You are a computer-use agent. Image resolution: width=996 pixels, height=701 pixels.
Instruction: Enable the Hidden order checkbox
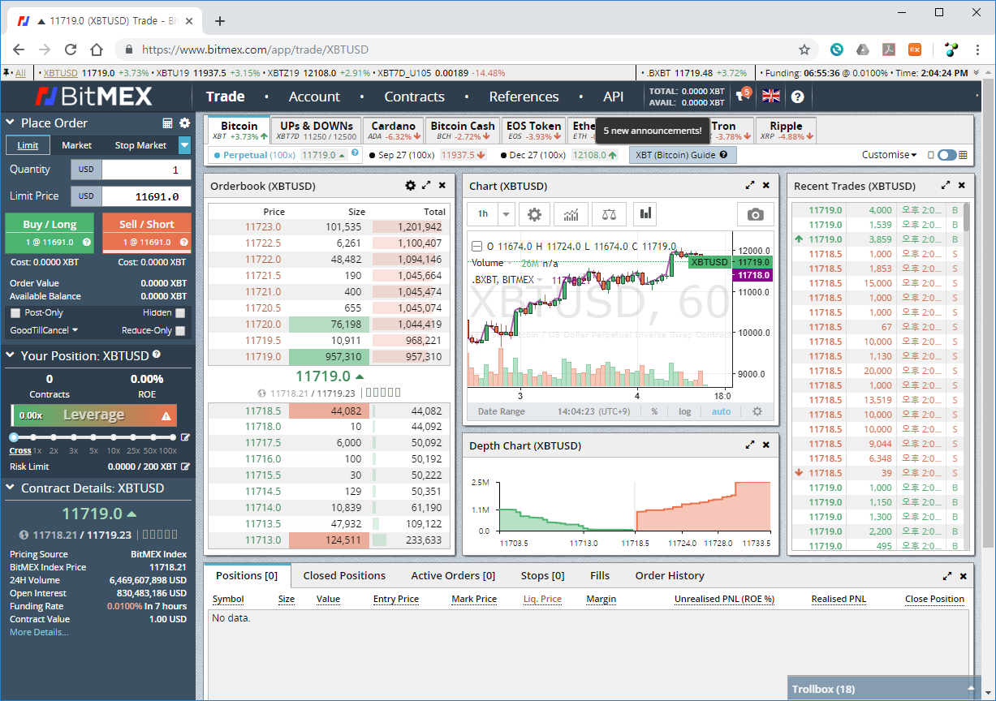click(180, 313)
